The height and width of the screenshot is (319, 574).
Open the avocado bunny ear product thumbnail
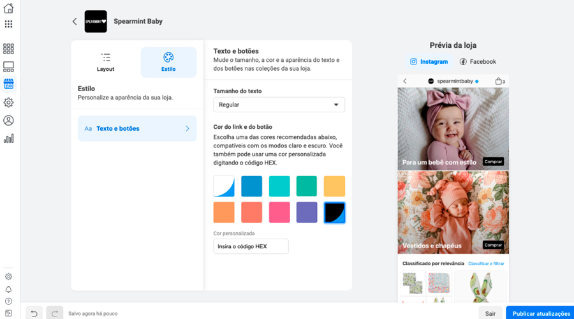click(480, 286)
